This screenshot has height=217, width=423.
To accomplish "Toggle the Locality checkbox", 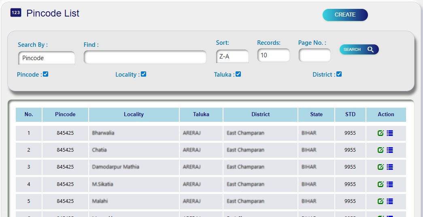I will (x=144, y=74).
